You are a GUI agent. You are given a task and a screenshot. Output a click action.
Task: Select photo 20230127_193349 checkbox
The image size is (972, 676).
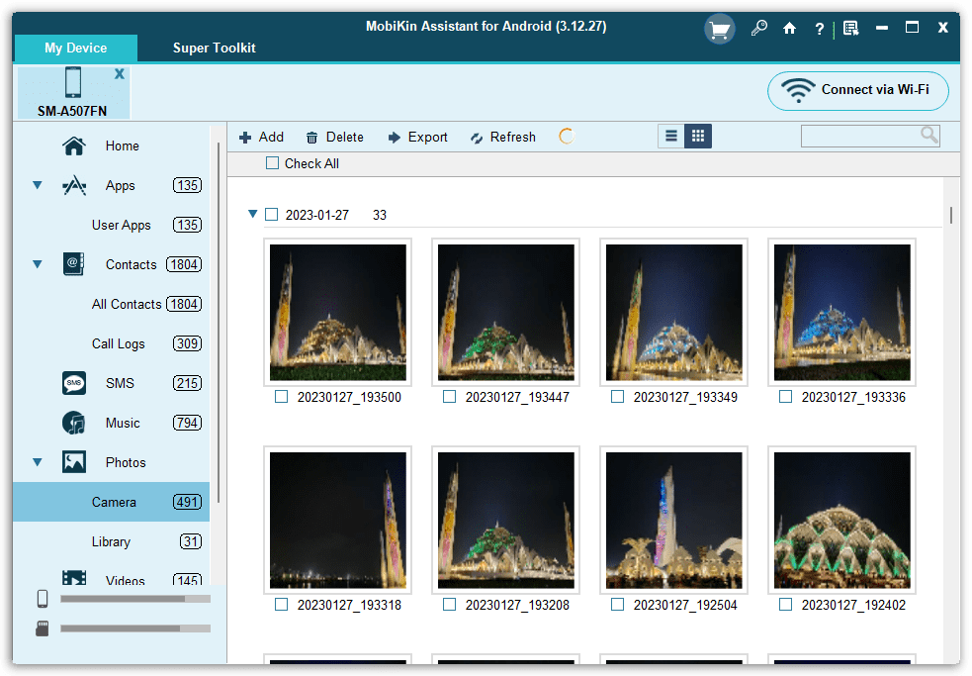[x=617, y=397]
